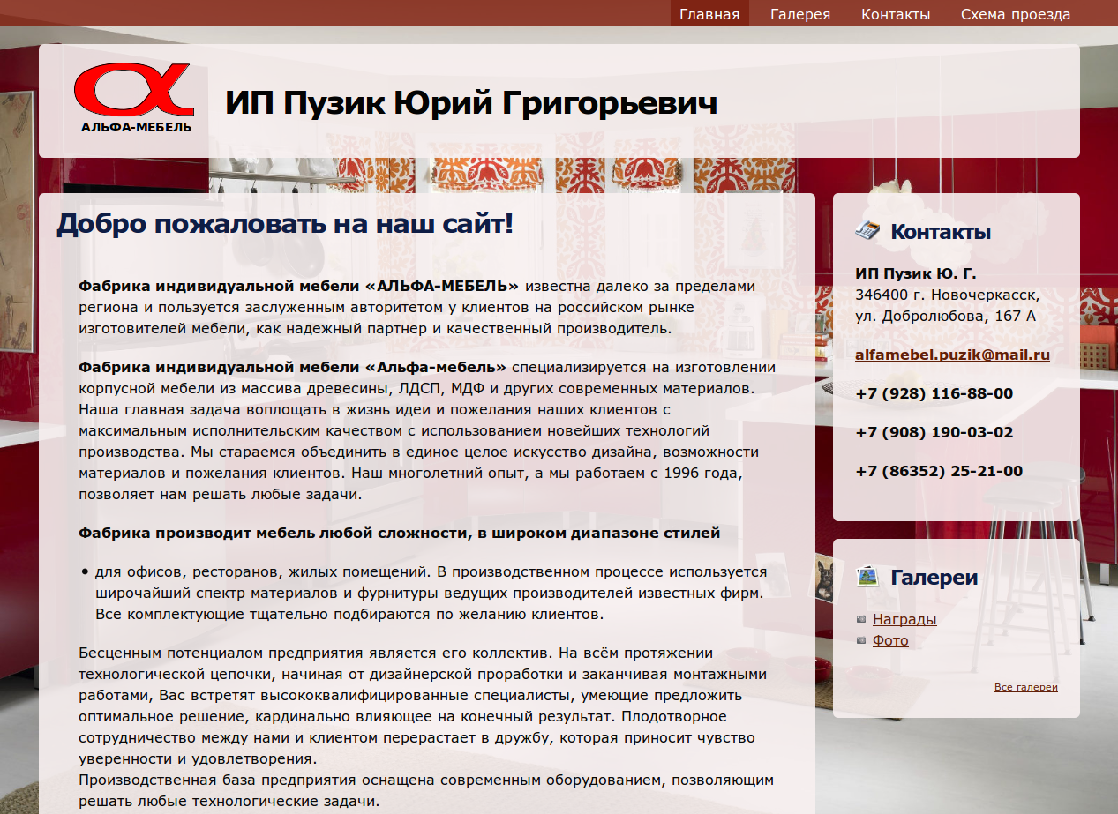This screenshot has height=814, width=1118.
Task: Click the Альфа-Мебель alpha logo
Action: pyautogui.click(x=134, y=97)
